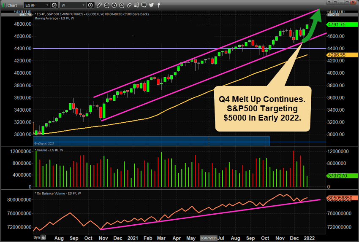Click the 4952.79 cursor price tag on right axis
359x242 pixels.
point(342,15)
